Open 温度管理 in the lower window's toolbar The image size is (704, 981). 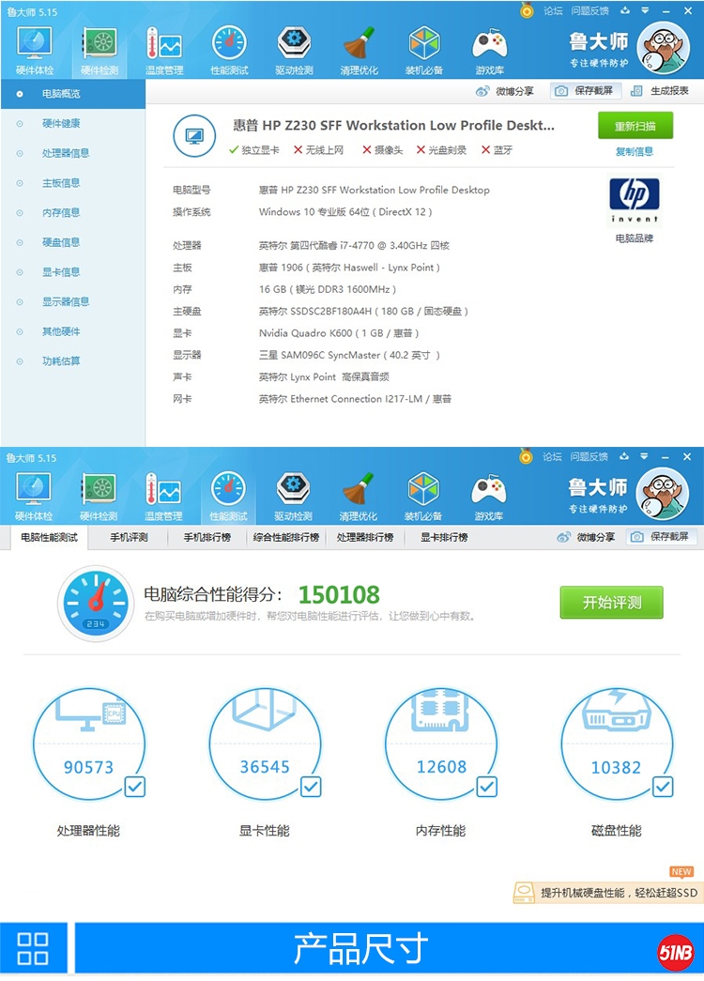click(163, 498)
